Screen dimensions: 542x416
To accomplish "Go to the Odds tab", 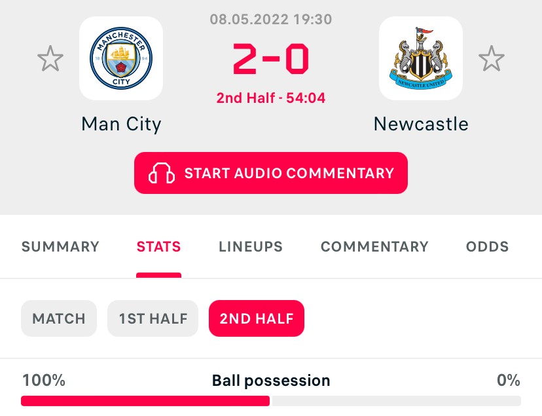I will point(487,247).
